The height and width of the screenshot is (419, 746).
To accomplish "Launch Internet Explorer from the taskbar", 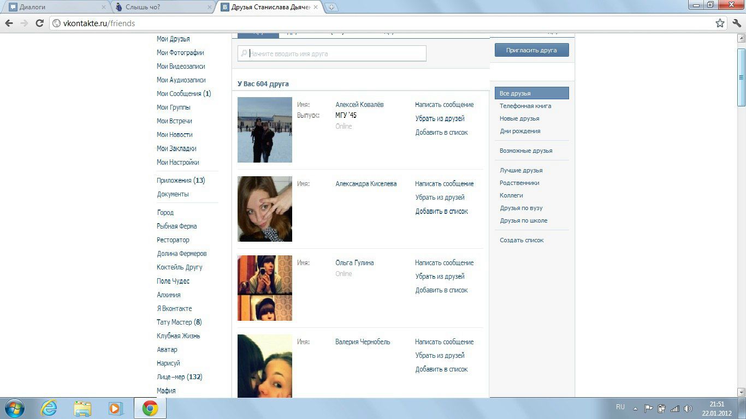I will 49,408.
